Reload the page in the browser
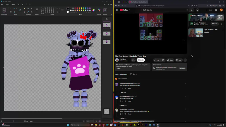Image resolution: width=226 pixels, height=127 pixels. [125, 6]
